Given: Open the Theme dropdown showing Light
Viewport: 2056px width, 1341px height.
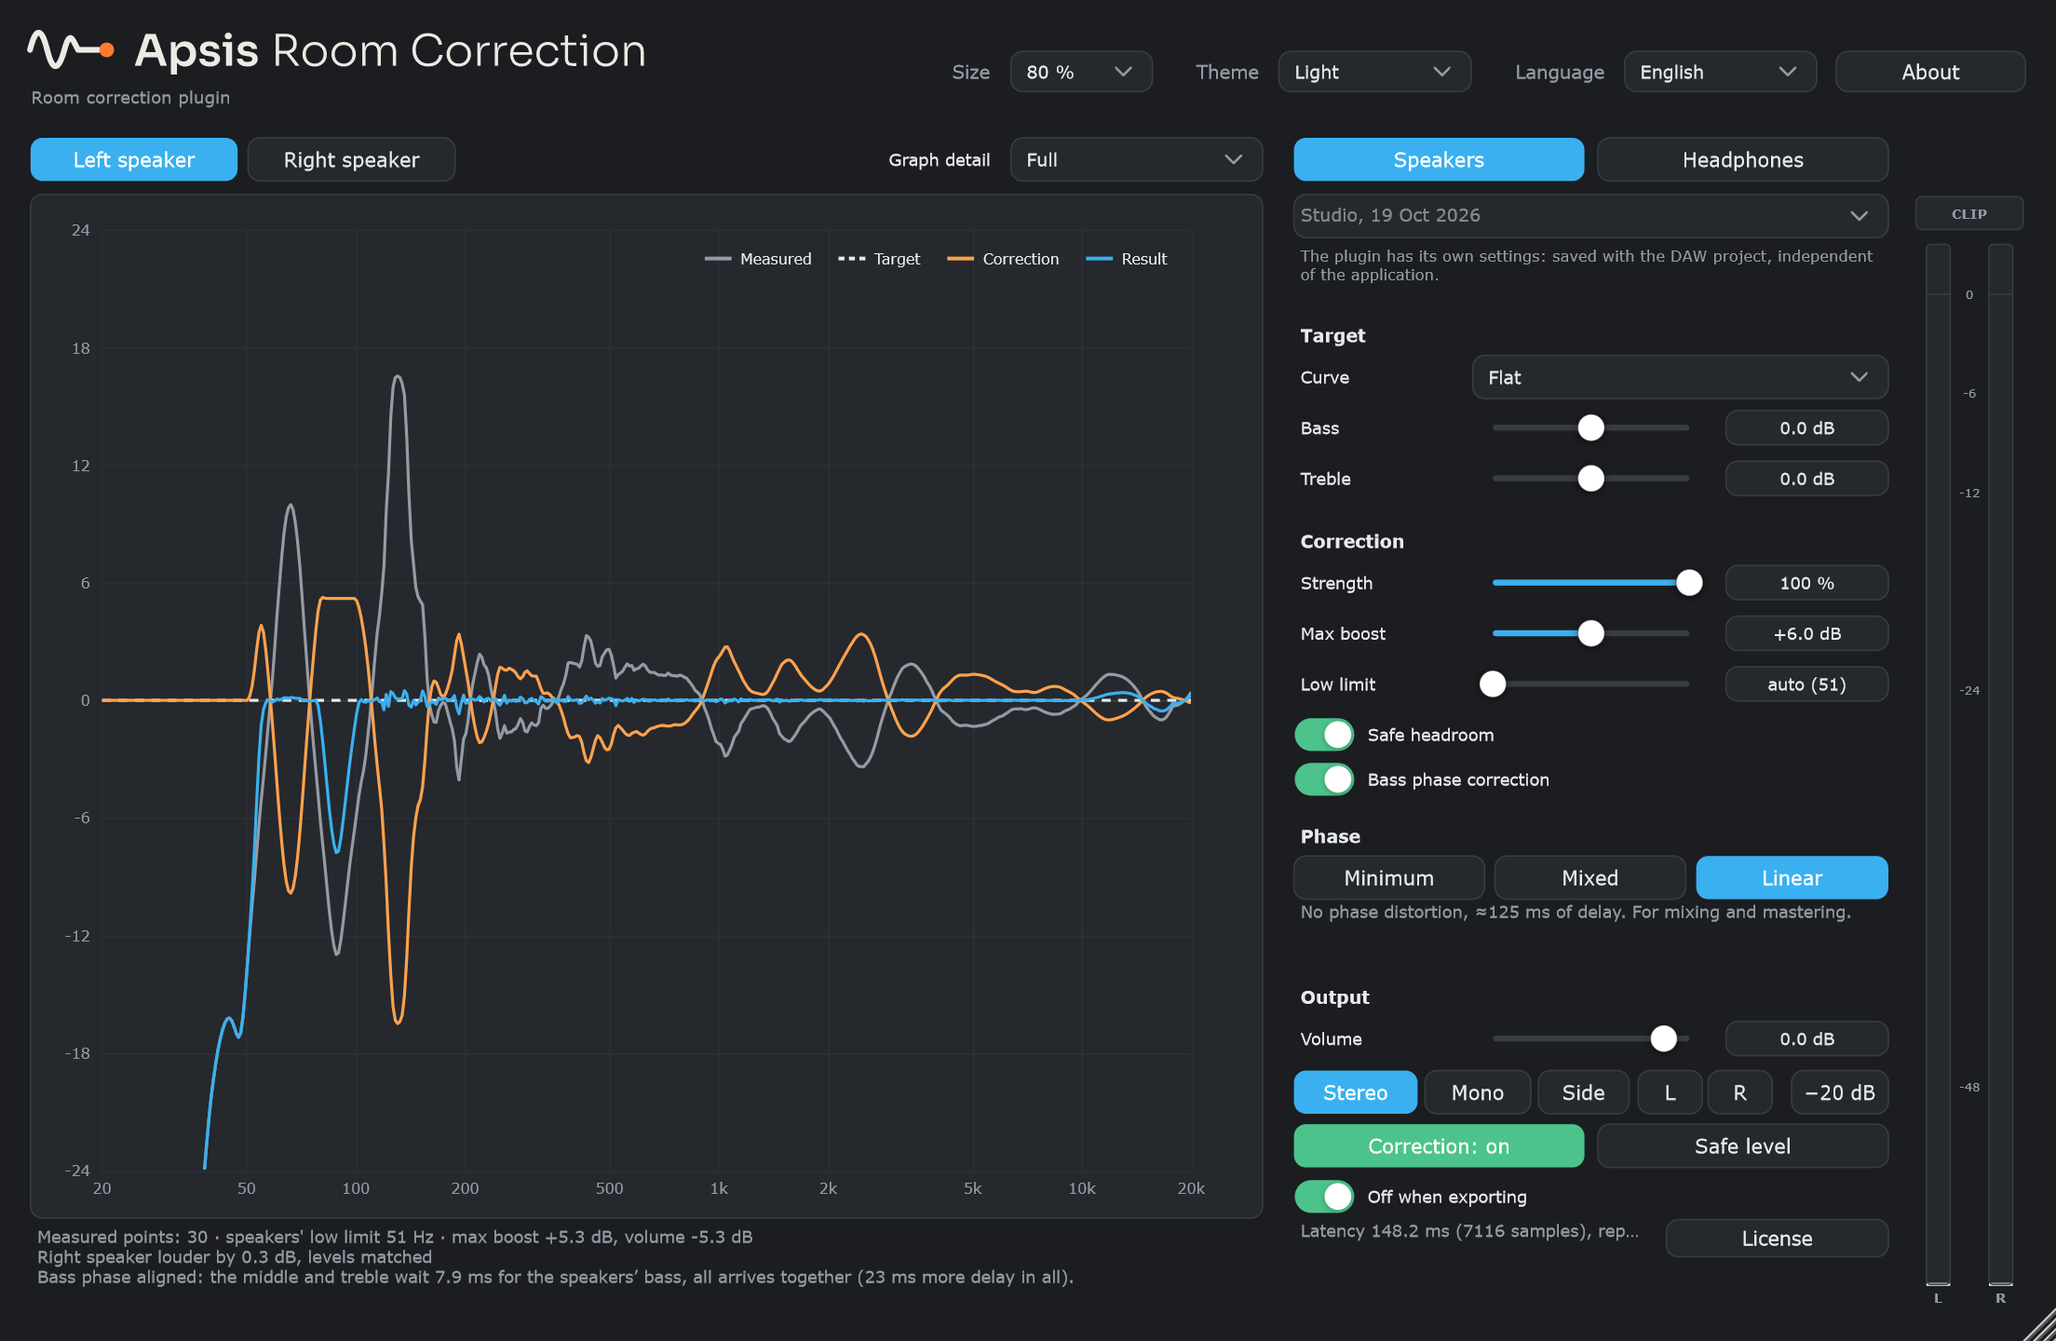Looking at the screenshot, I should pyautogui.click(x=1374, y=72).
